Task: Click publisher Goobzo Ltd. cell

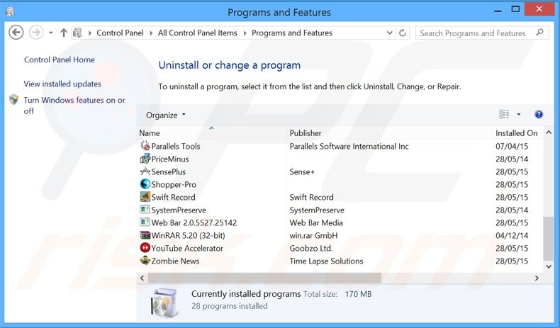Action: tap(311, 249)
